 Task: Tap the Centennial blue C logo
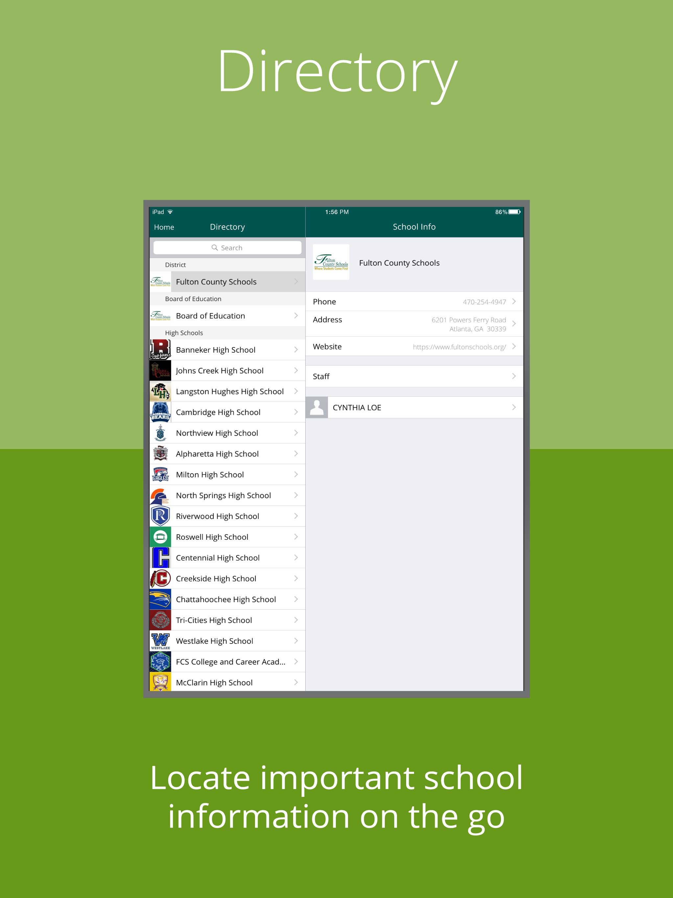160,558
